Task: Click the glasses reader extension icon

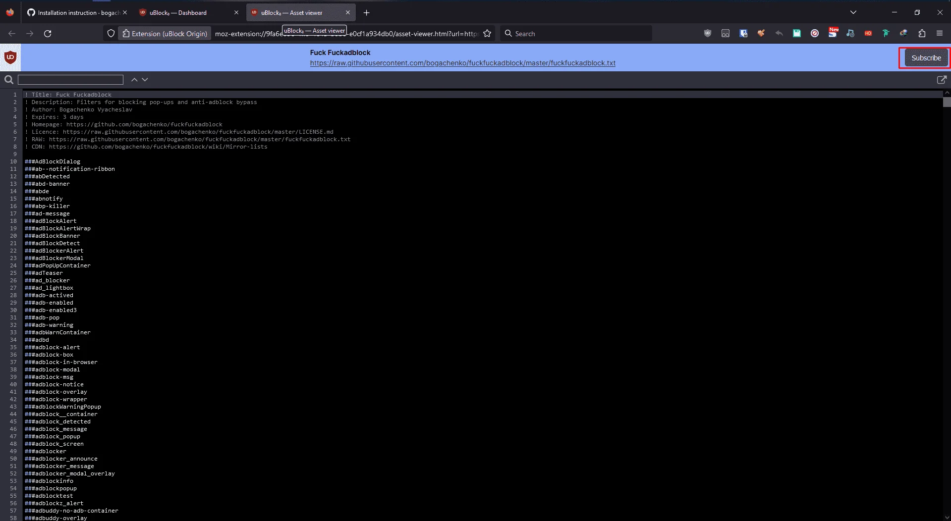Action: tap(726, 33)
